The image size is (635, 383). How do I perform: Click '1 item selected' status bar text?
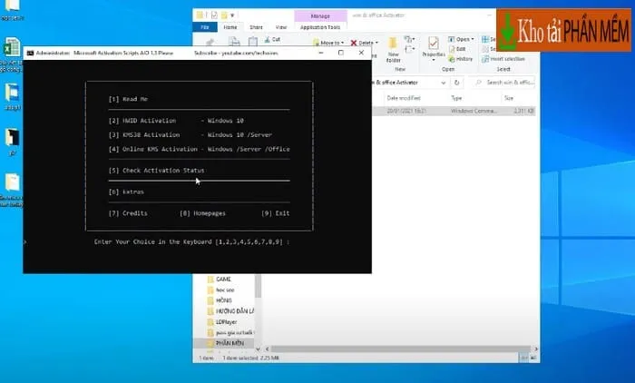tap(250, 358)
